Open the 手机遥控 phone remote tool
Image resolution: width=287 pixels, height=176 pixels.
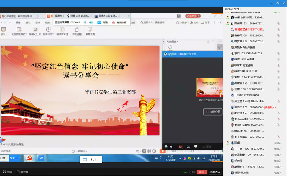(77, 32)
